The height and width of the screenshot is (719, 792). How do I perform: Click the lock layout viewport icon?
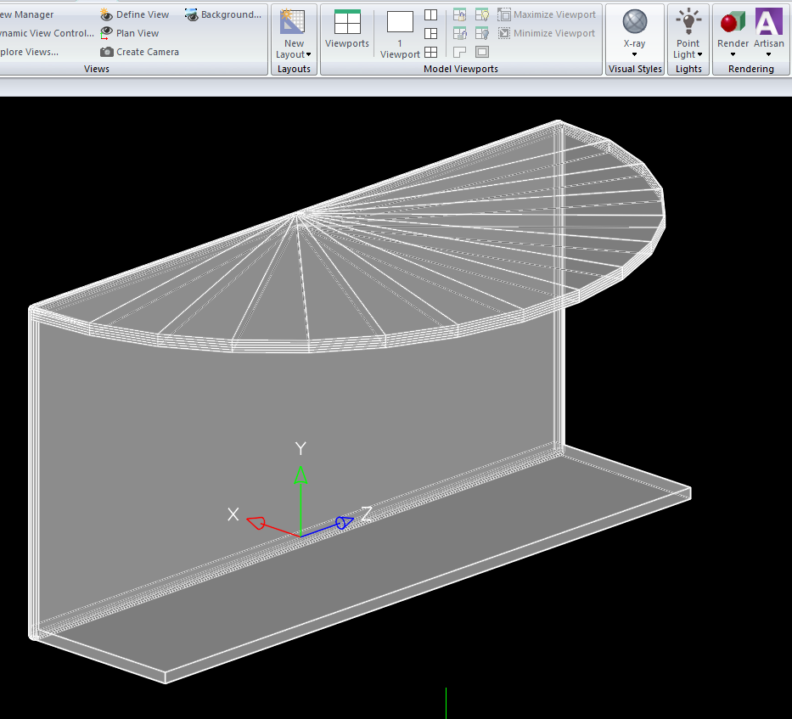tap(459, 14)
